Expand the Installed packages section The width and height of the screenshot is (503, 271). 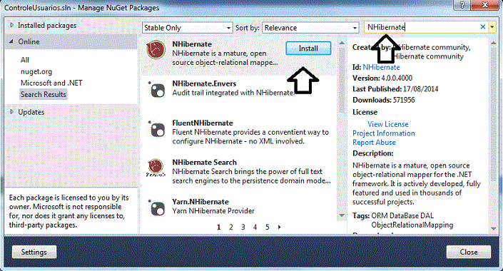point(12,25)
